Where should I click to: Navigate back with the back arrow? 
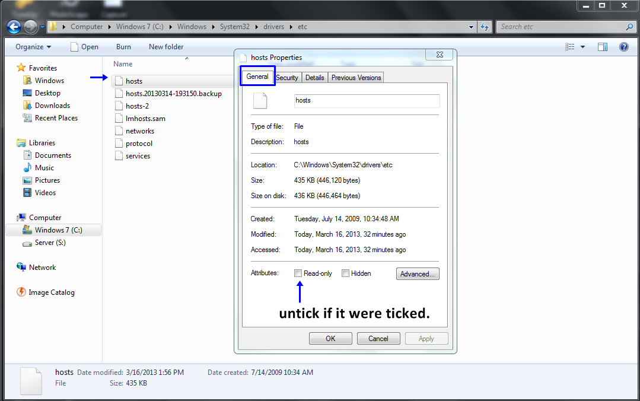click(12, 27)
